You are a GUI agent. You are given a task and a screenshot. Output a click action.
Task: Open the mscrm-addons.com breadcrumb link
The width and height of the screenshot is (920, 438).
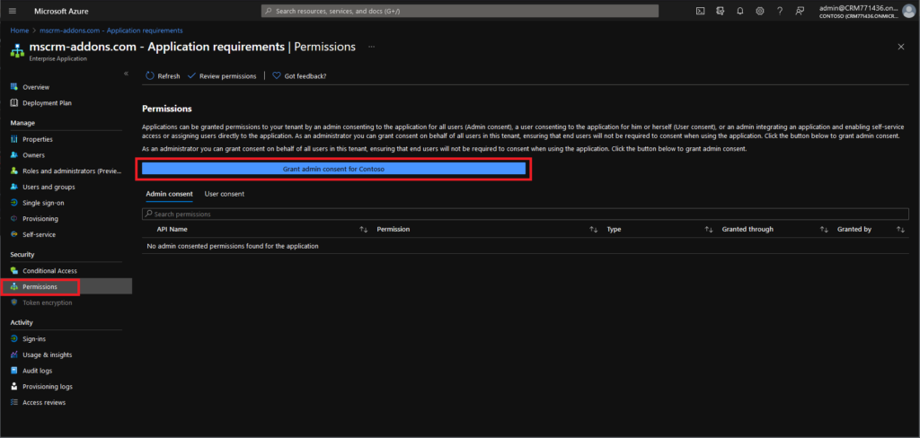click(x=111, y=31)
